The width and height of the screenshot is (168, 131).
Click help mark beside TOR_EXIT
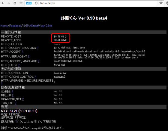16,103
